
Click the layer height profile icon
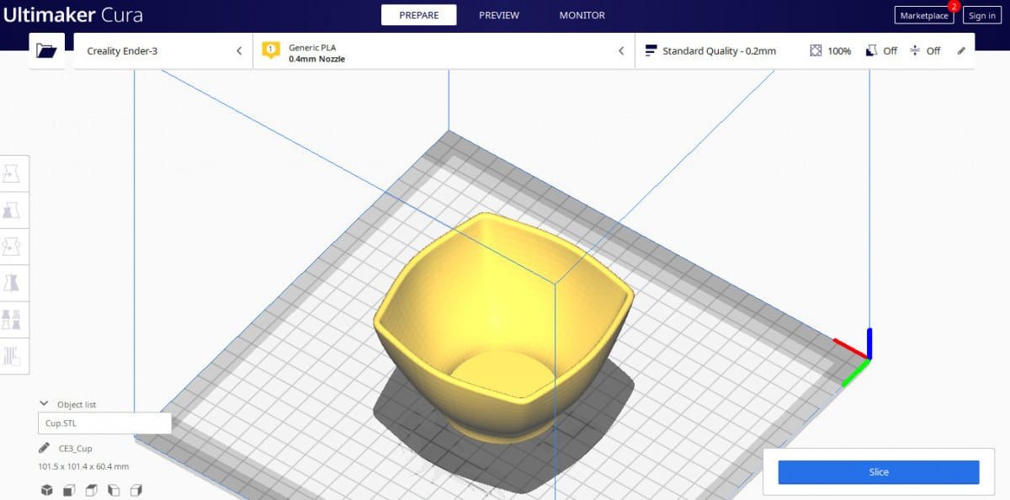pyautogui.click(x=651, y=51)
